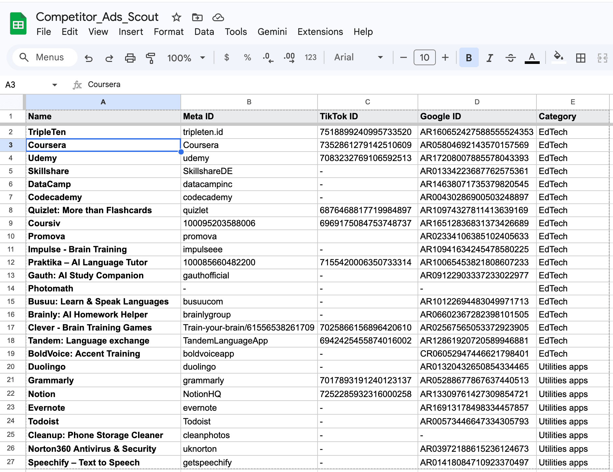This screenshot has height=472, width=613.
Task: Select column C header
Action: [368, 102]
